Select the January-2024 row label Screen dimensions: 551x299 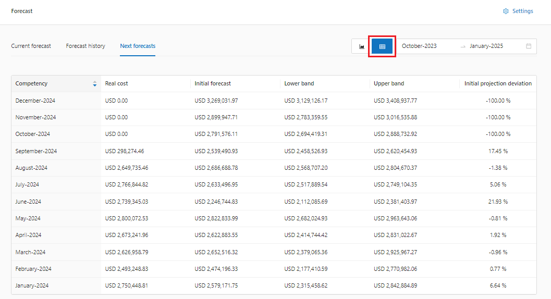pos(33,285)
